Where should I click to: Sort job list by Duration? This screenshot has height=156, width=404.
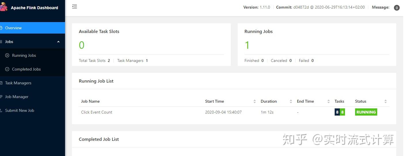coord(291,102)
